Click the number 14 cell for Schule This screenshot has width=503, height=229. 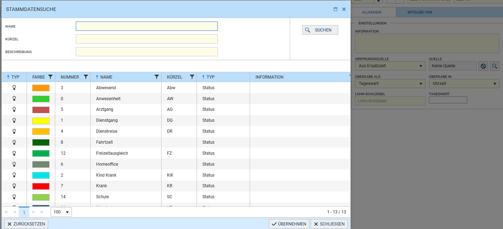coord(73,197)
